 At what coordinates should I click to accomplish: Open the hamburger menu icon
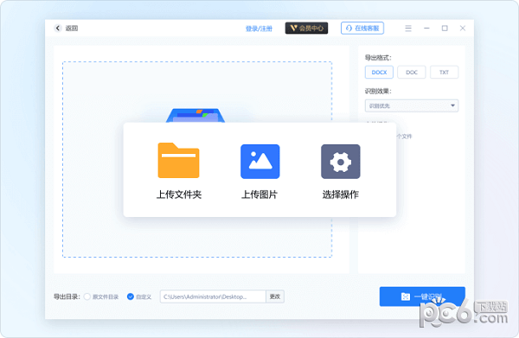[408, 29]
